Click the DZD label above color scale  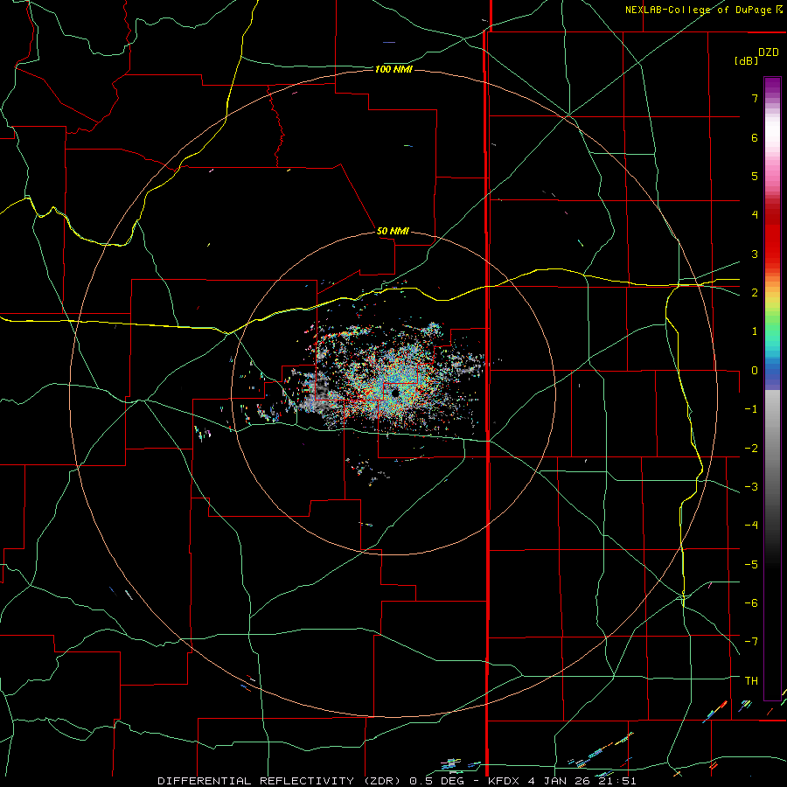coord(768,52)
